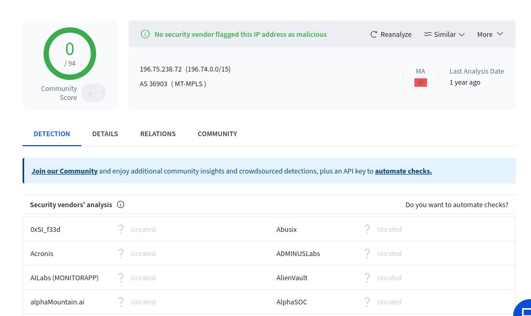Click the Morocco flag icon
The width and height of the screenshot is (531, 316).
(421, 83)
